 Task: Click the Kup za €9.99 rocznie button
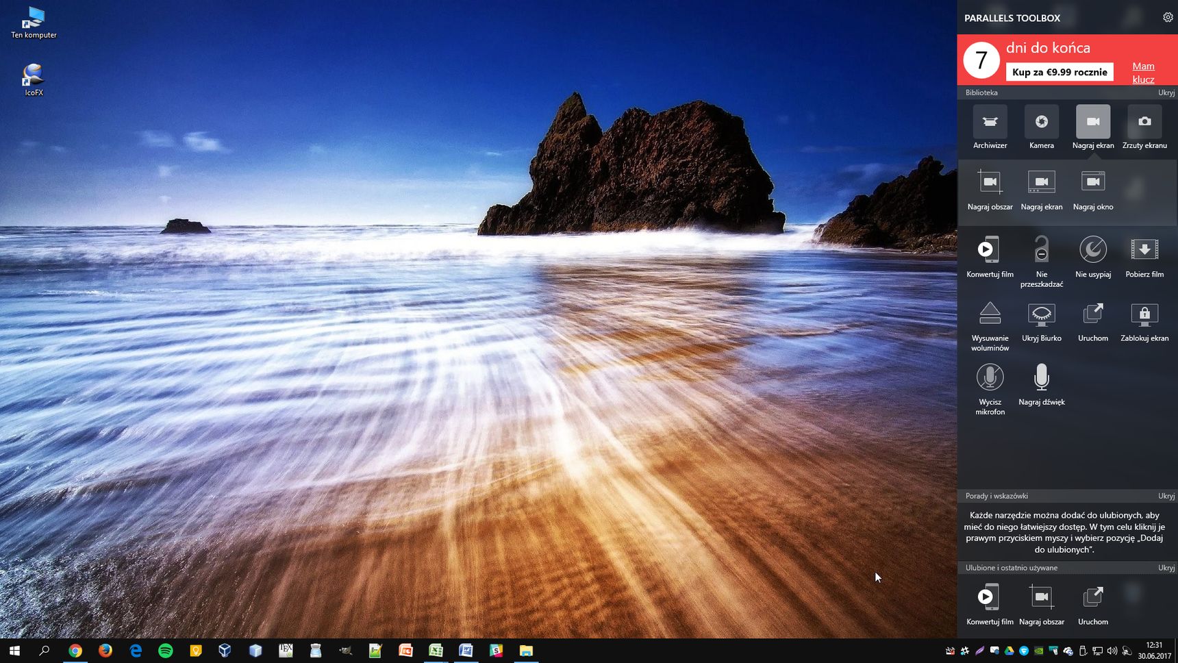(x=1060, y=72)
